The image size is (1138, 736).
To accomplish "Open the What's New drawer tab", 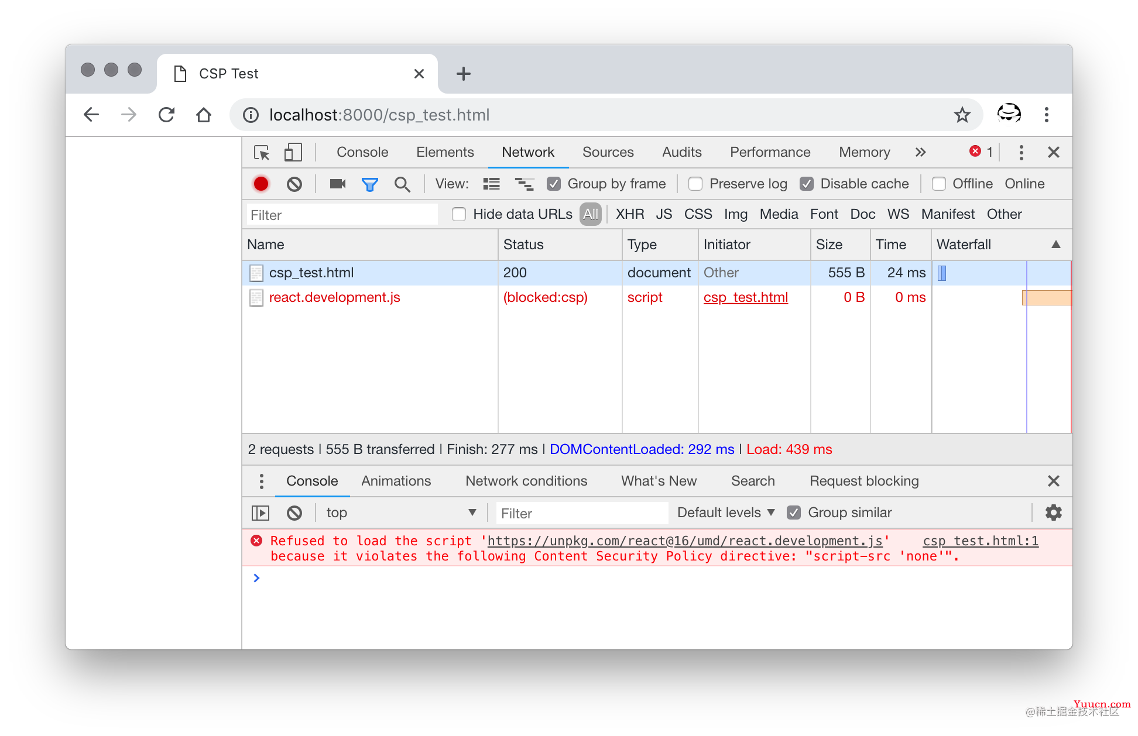I will pyautogui.click(x=659, y=481).
